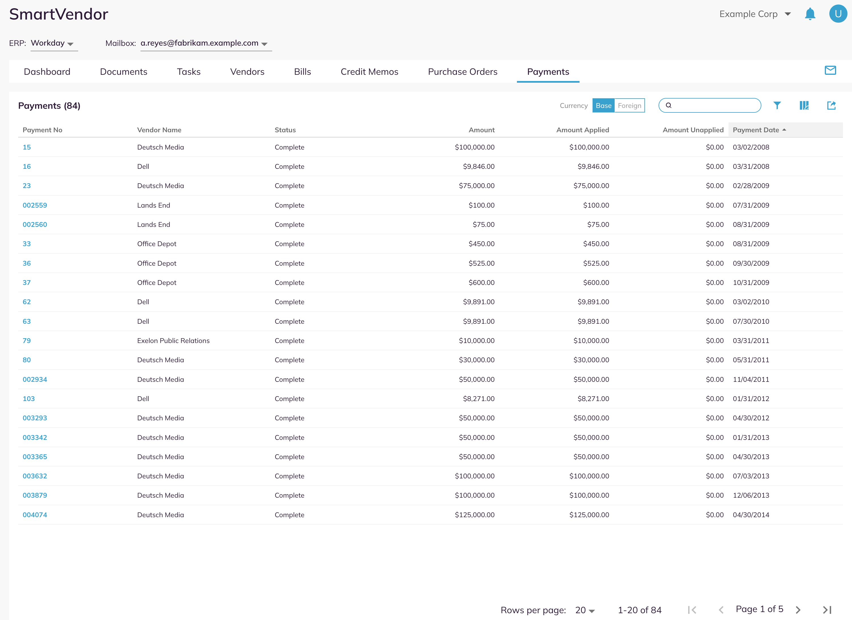The width and height of the screenshot is (852, 620).
Task: Expand the Example Corp company selector
Action: coord(755,14)
